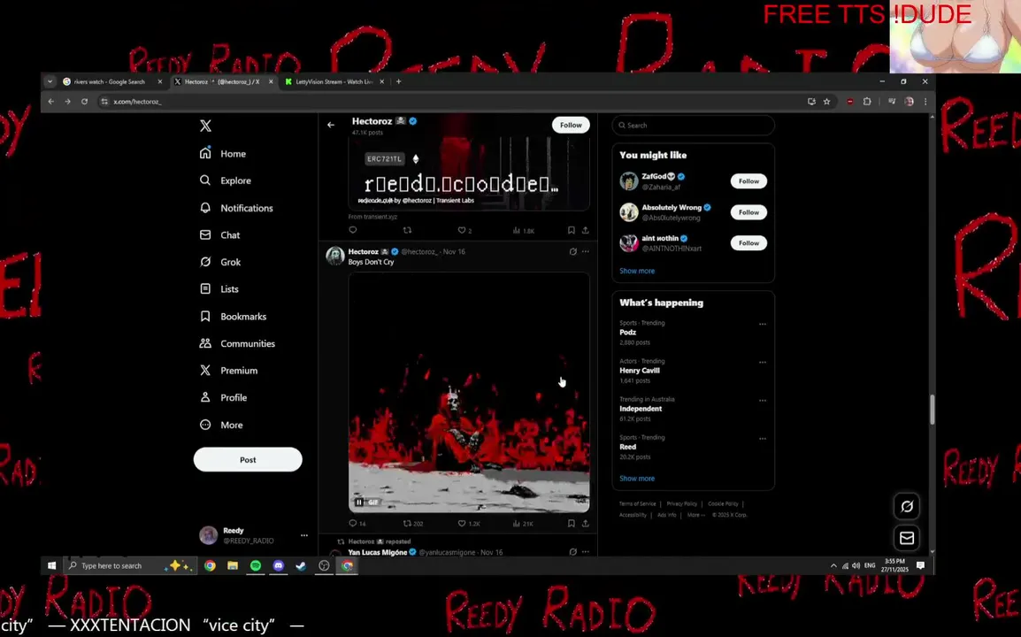Pause the GIF in the post
Viewport: 1021px width, 637px height.
pos(359,503)
